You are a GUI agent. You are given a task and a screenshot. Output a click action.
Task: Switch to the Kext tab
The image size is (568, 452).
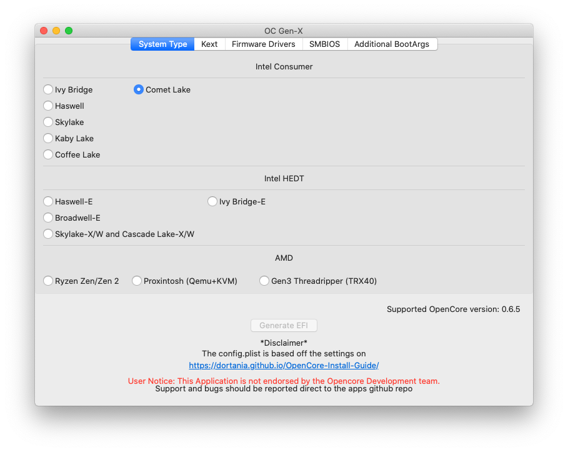(x=209, y=44)
